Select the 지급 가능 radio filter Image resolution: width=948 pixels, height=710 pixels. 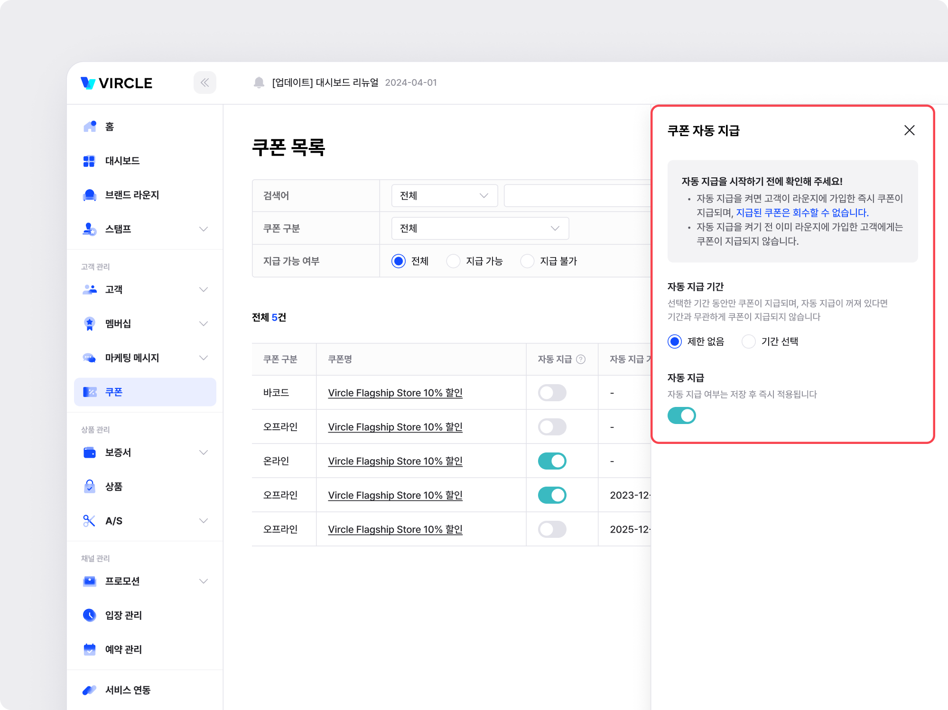pyautogui.click(x=453, y=261)
